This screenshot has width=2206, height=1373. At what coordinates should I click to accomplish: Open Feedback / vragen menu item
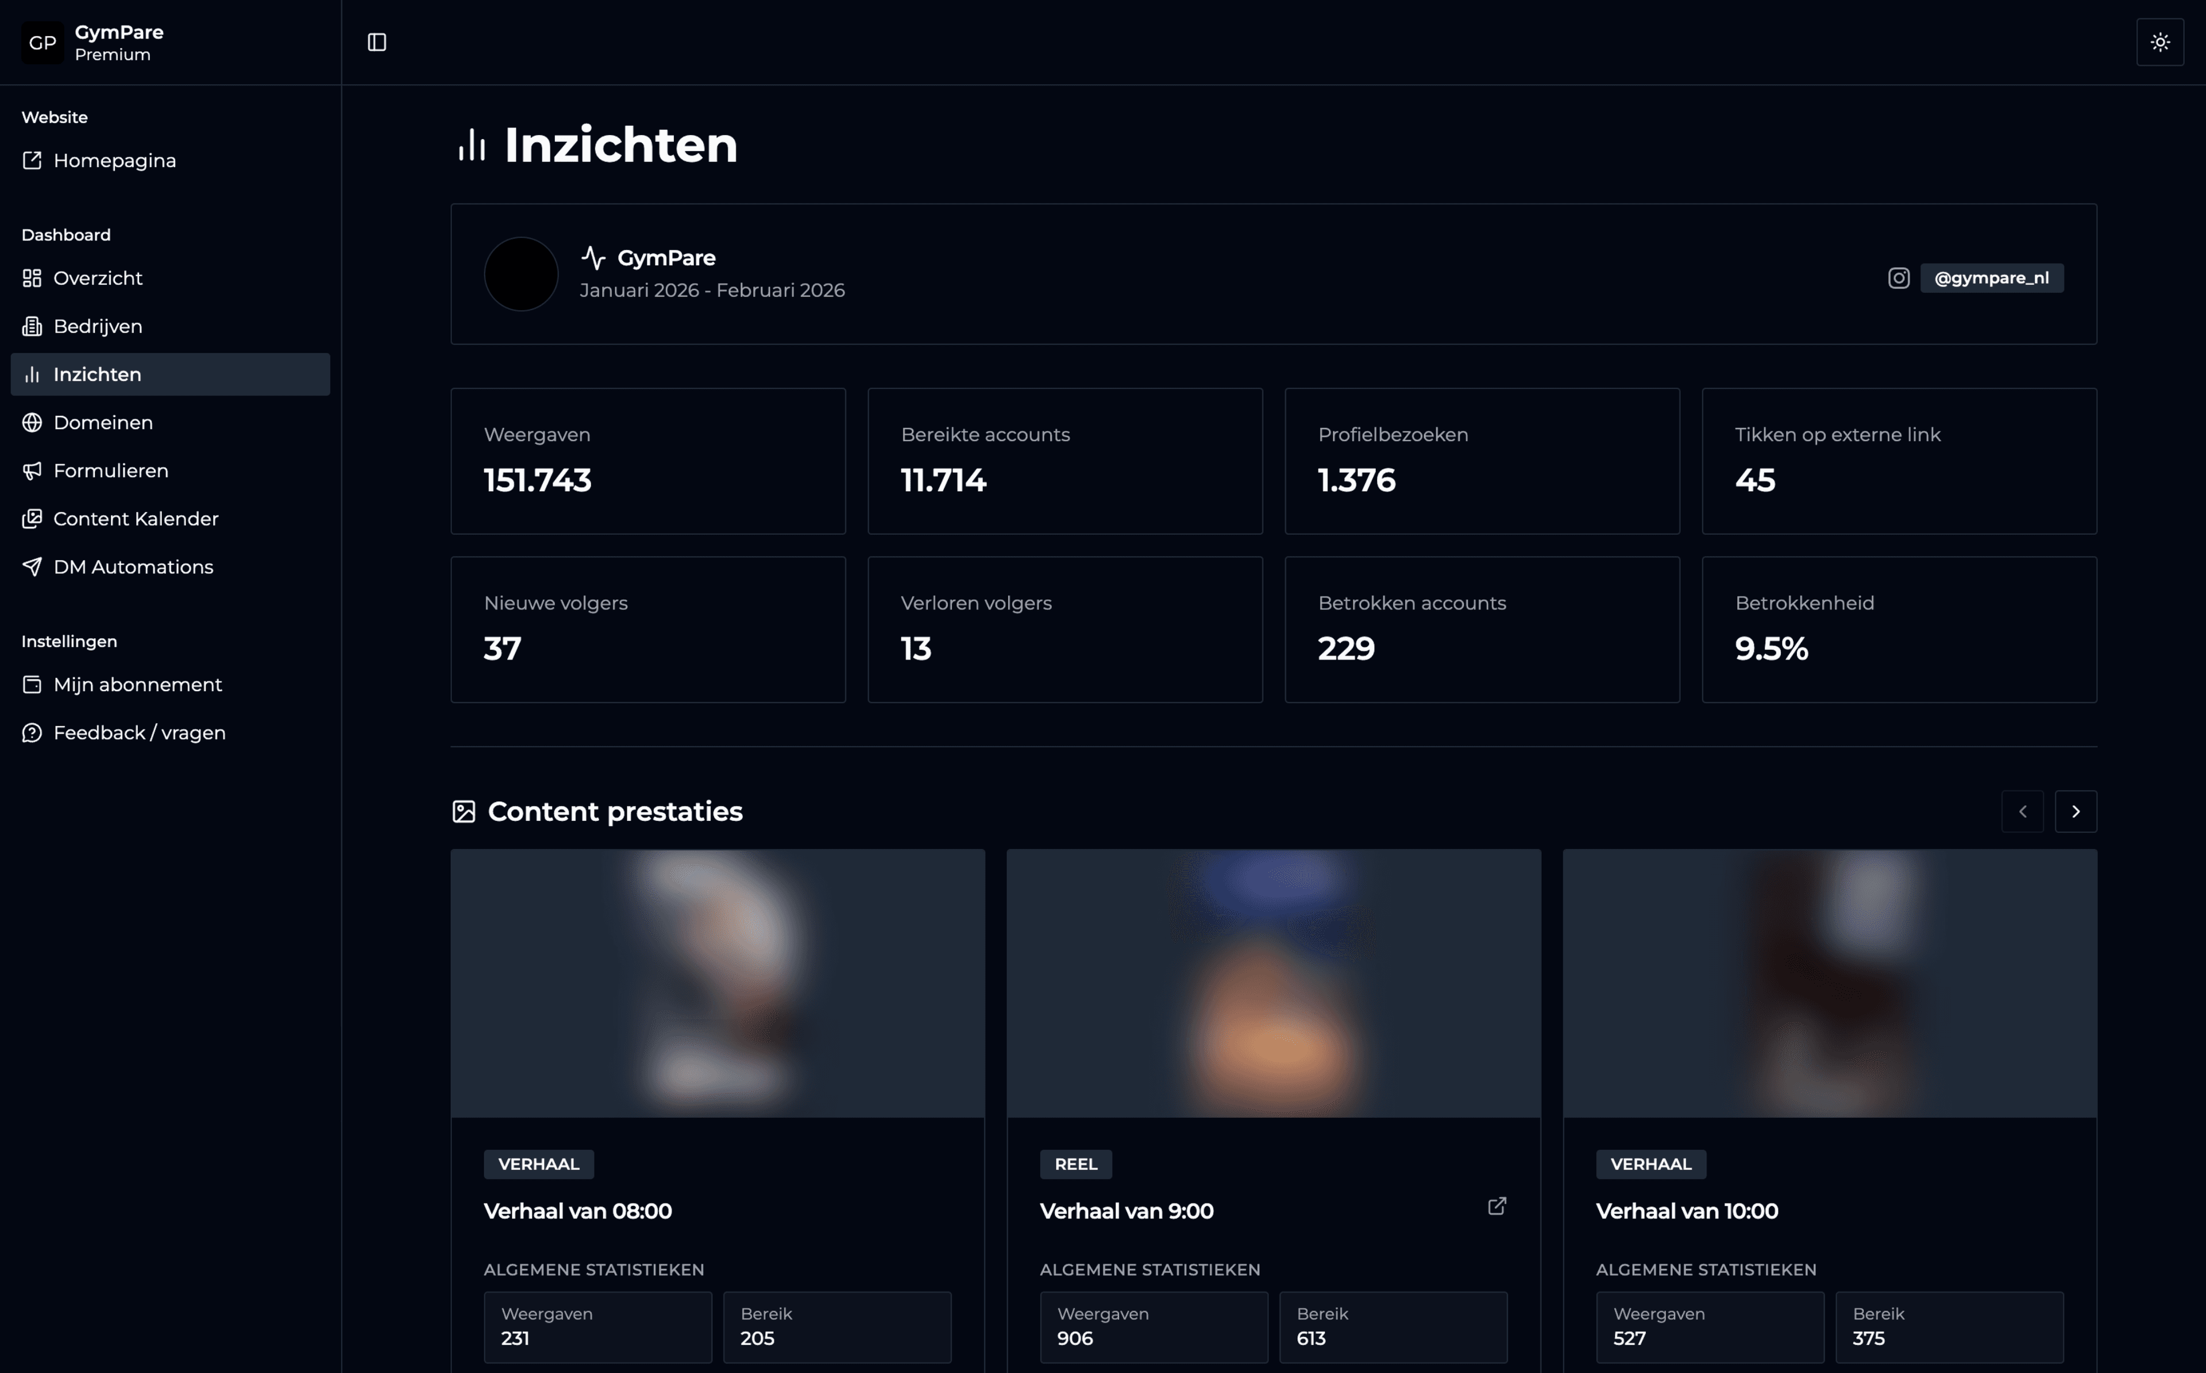point(140,732)
